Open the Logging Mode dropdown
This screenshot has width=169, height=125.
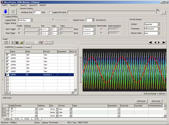coord(31,20)
